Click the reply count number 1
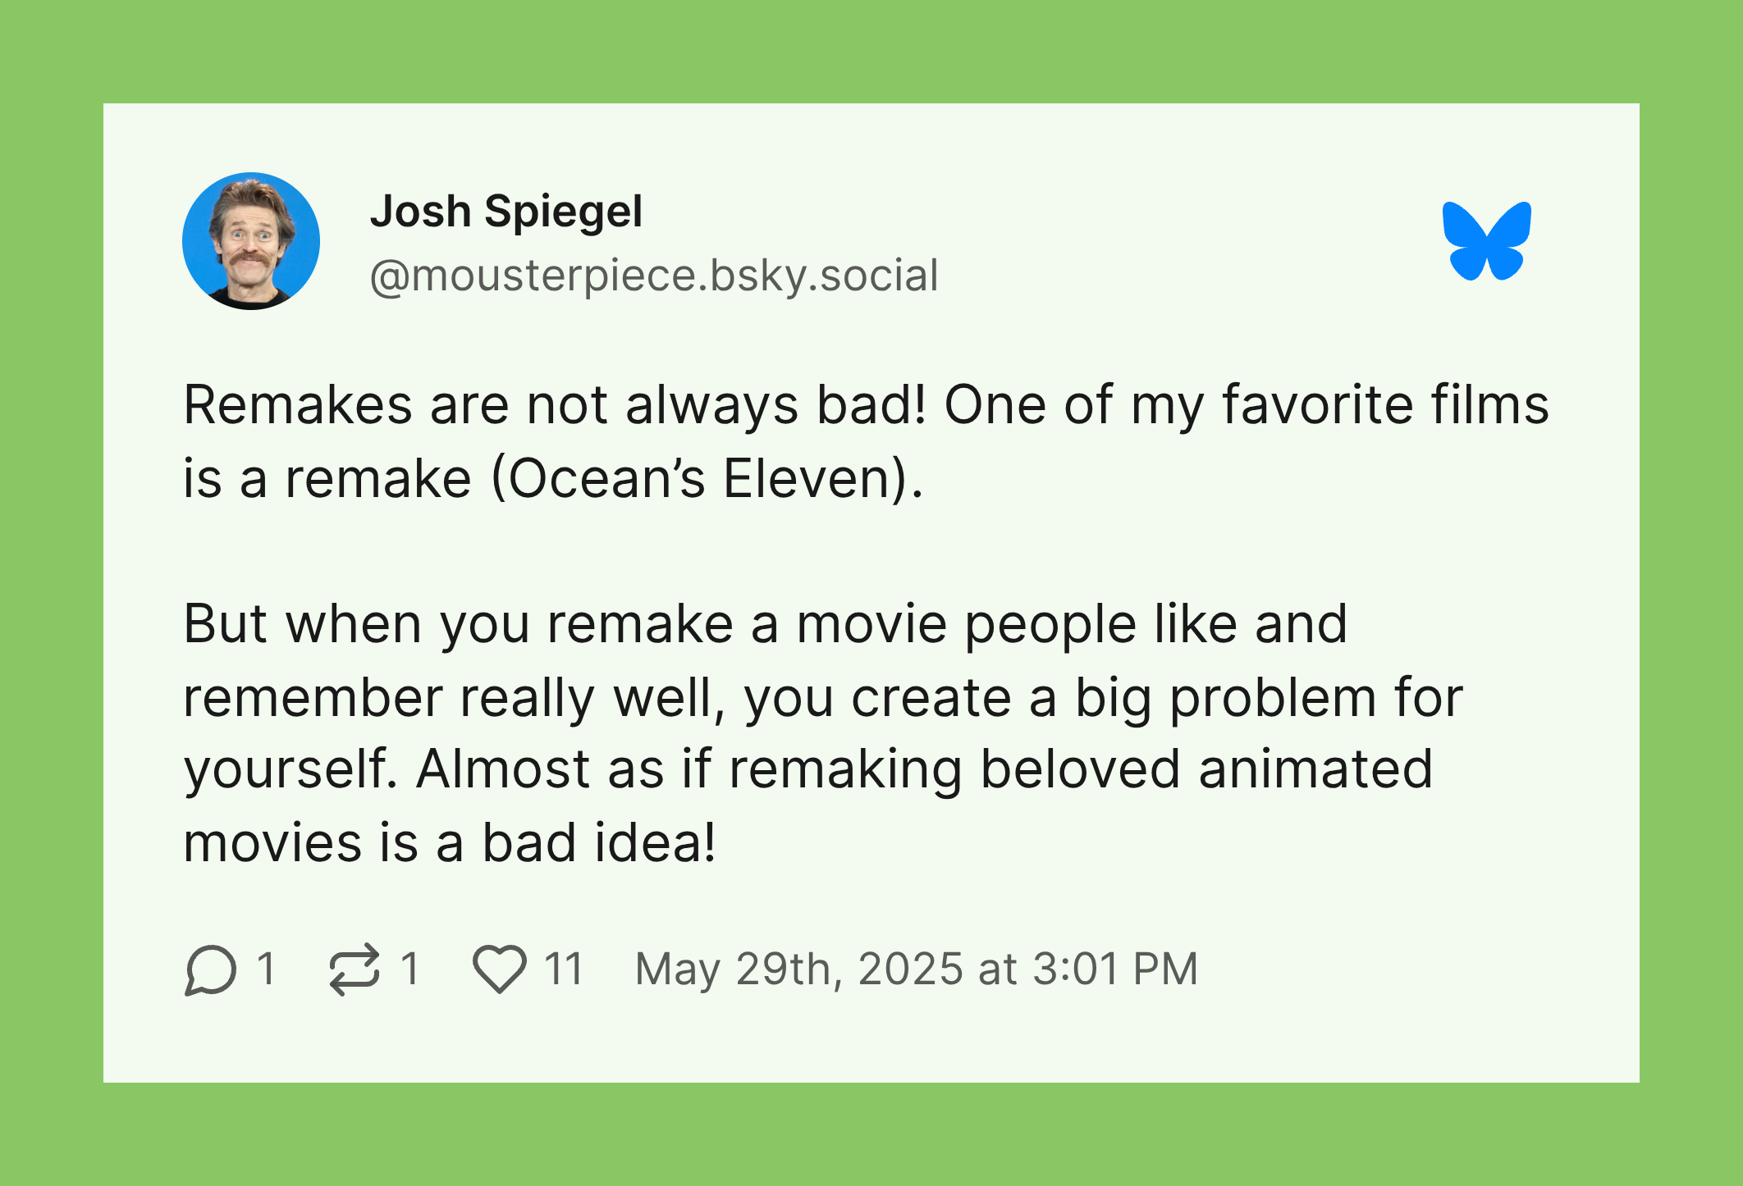This screenshot has width=1743, height=1186. (x=266, y=969)
